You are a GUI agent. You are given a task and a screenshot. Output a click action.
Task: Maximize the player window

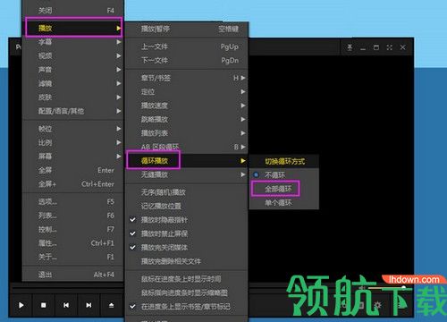point(376,47)
